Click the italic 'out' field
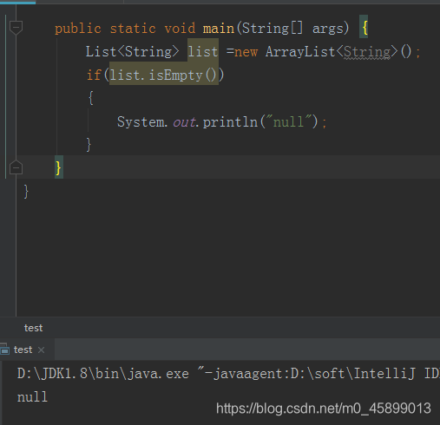 [x=184, y=122]
